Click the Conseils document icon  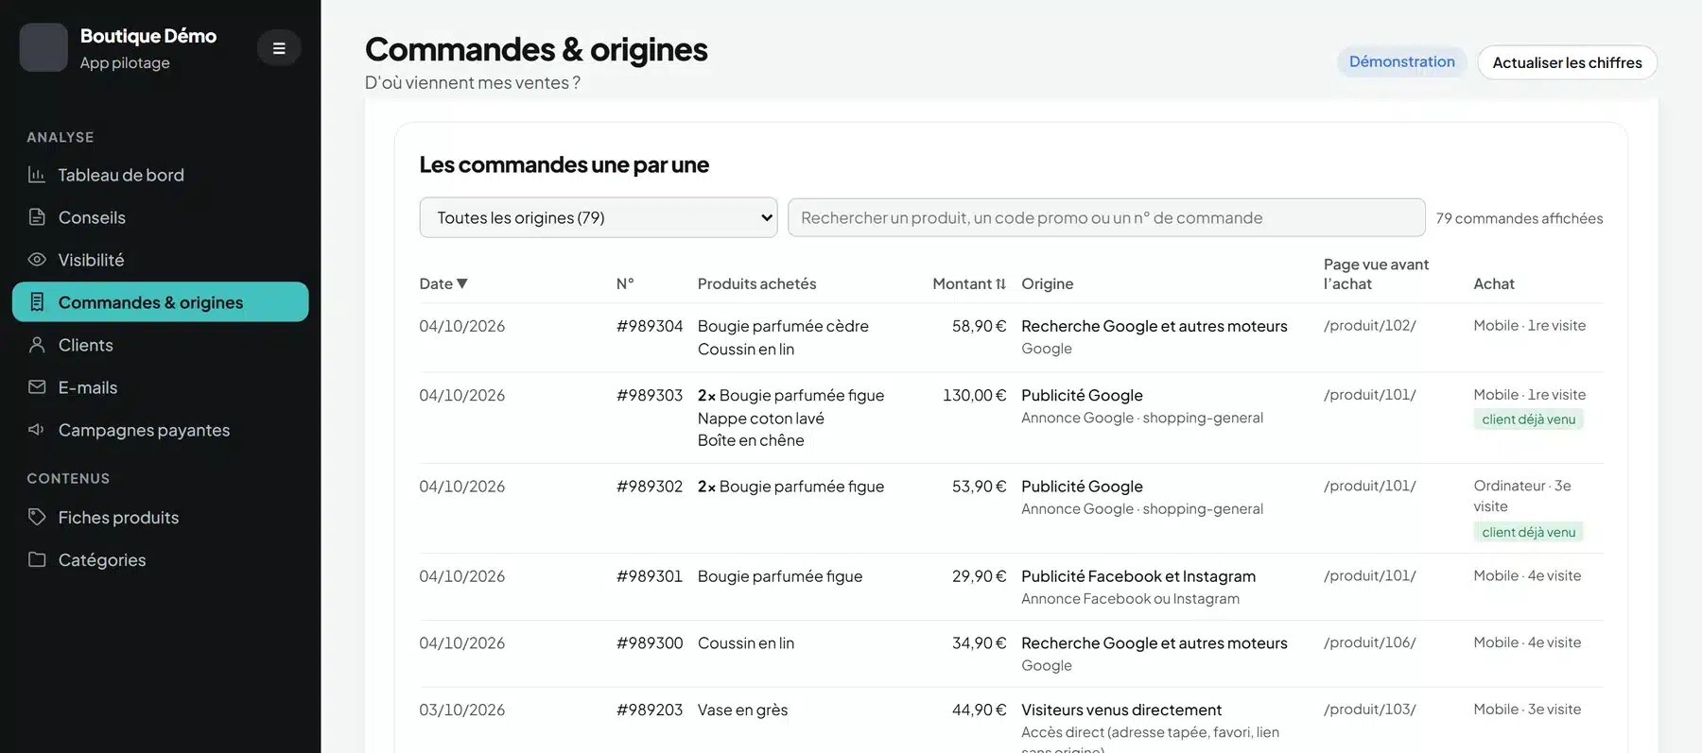coord(37,217)
